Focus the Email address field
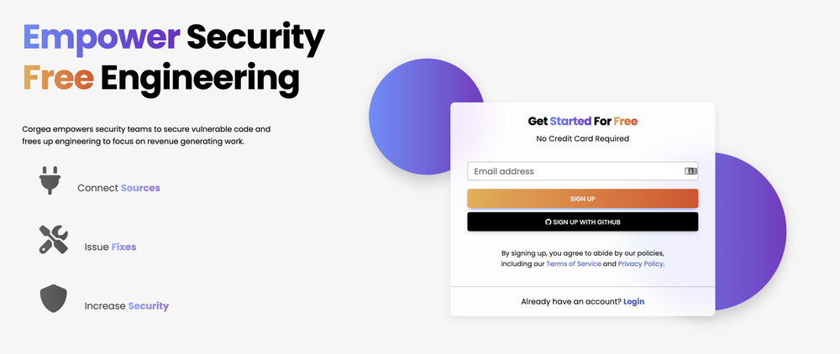Image resolution: width=840 pixels, height=354 pixels. 582,171
